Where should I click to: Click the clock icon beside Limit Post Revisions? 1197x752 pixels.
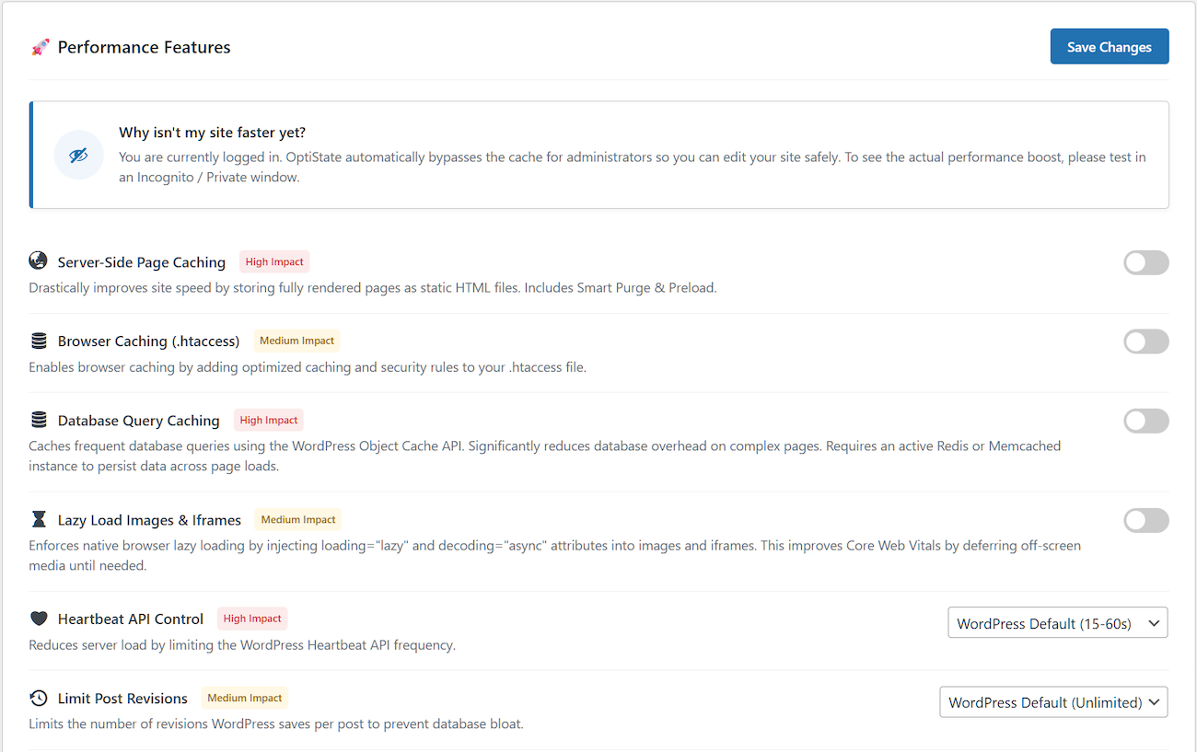[x=38, y=698]
